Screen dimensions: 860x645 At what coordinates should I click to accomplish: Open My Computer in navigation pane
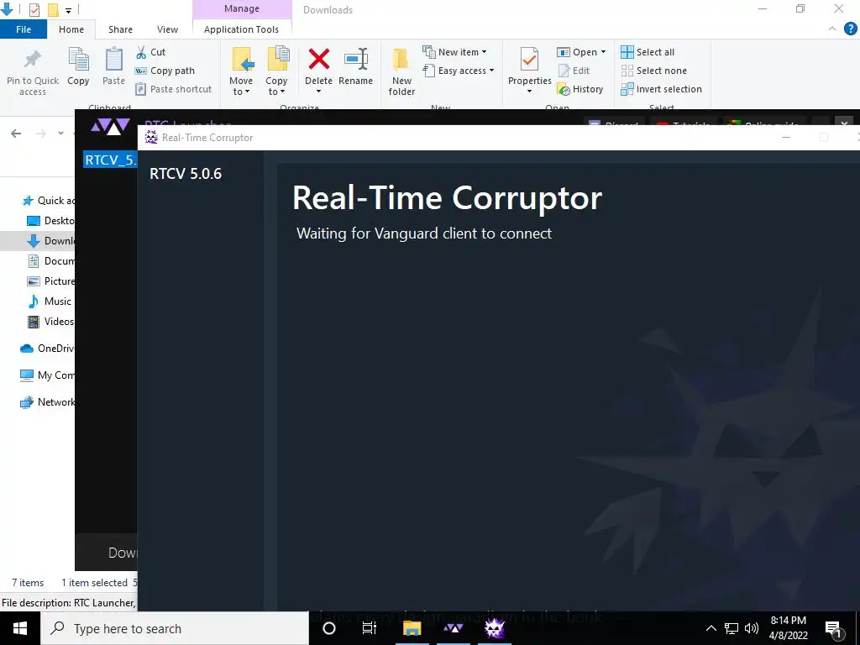(x=47, y=375)
